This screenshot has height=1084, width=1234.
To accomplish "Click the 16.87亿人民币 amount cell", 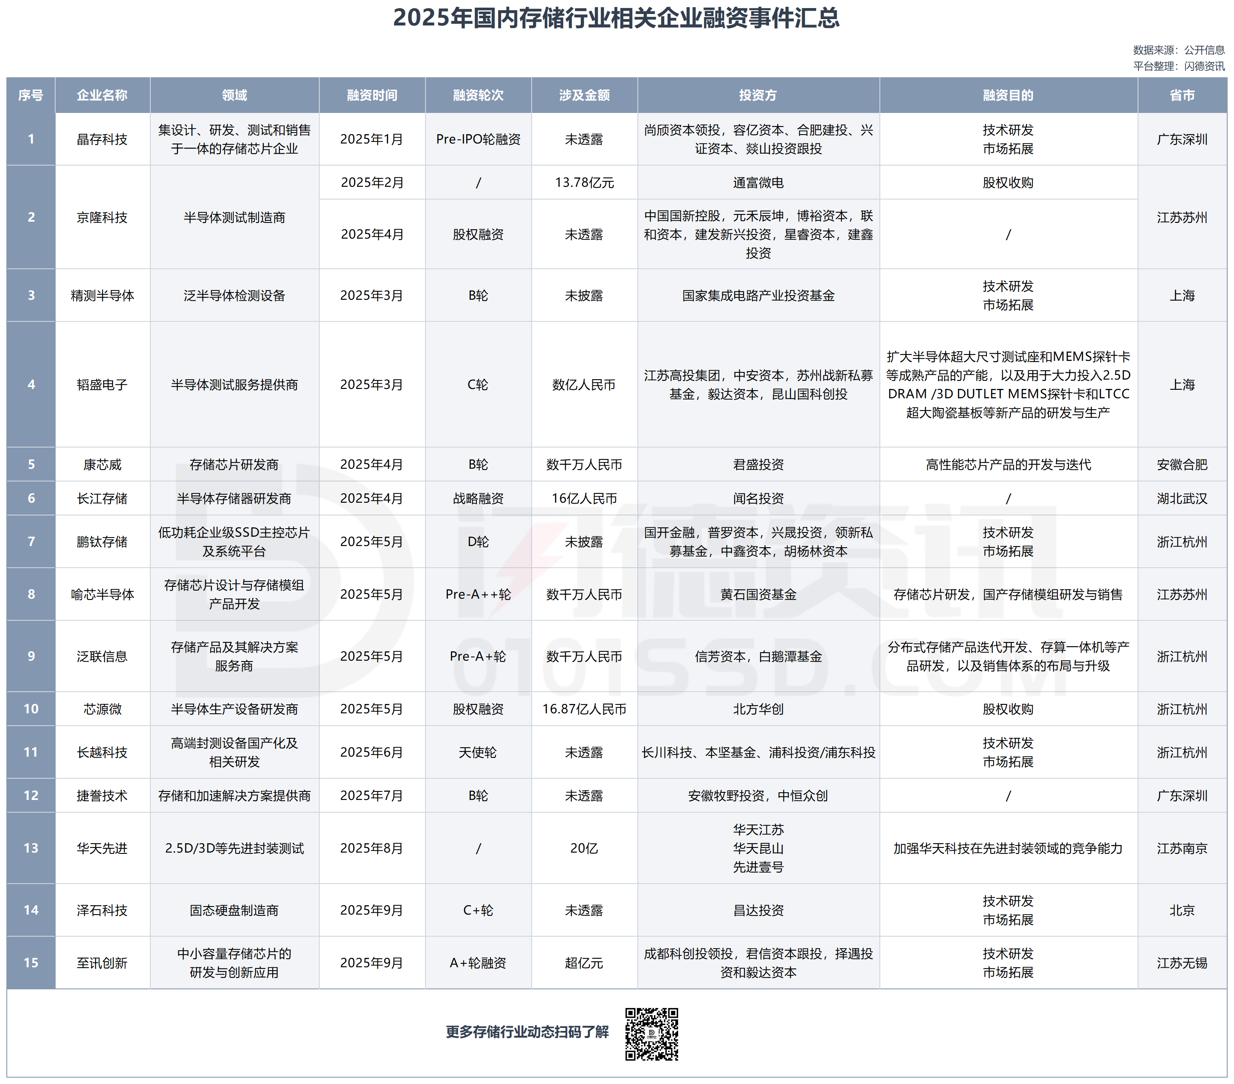I will 584,709.
